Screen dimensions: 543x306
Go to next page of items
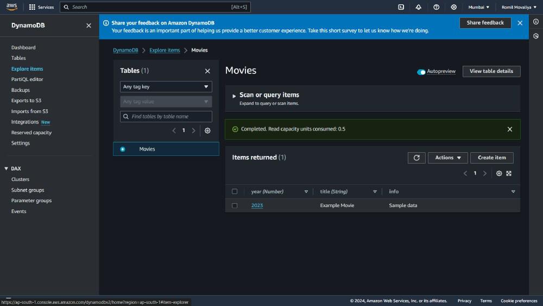coord(485,173)
